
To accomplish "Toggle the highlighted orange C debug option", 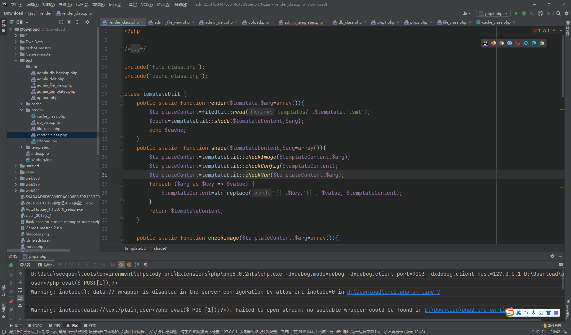I will (121, 265).
